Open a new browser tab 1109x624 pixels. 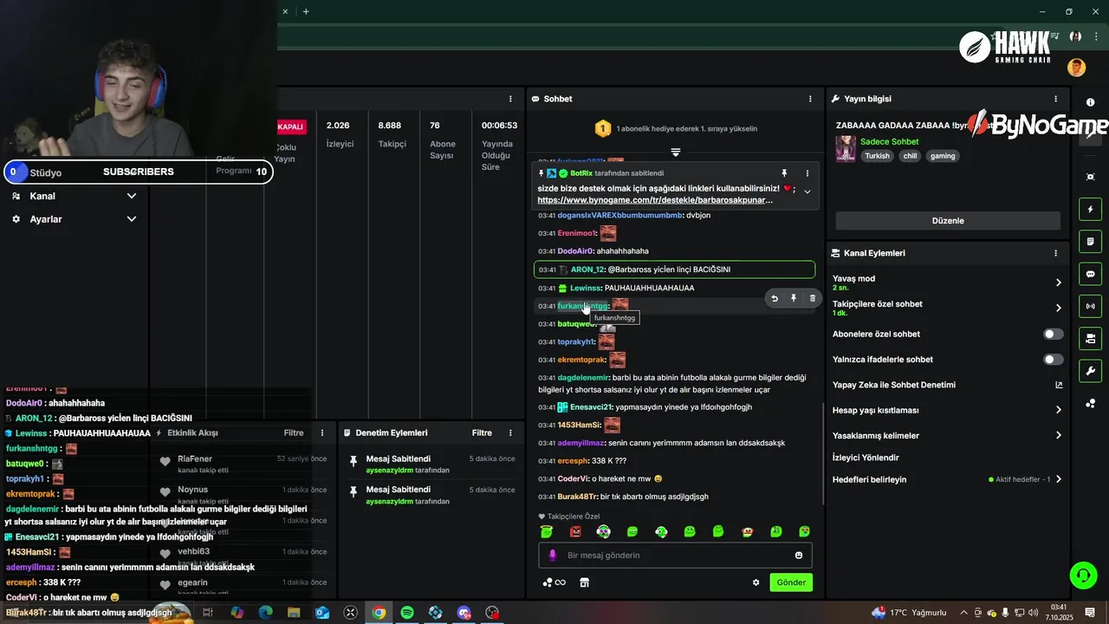[x=306, y=11]
